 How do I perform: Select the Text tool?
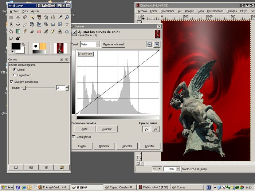pos(67,24)
